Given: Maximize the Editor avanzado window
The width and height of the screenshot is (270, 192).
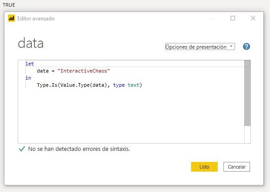Looking at the screenshot, I should click(233, 19).
